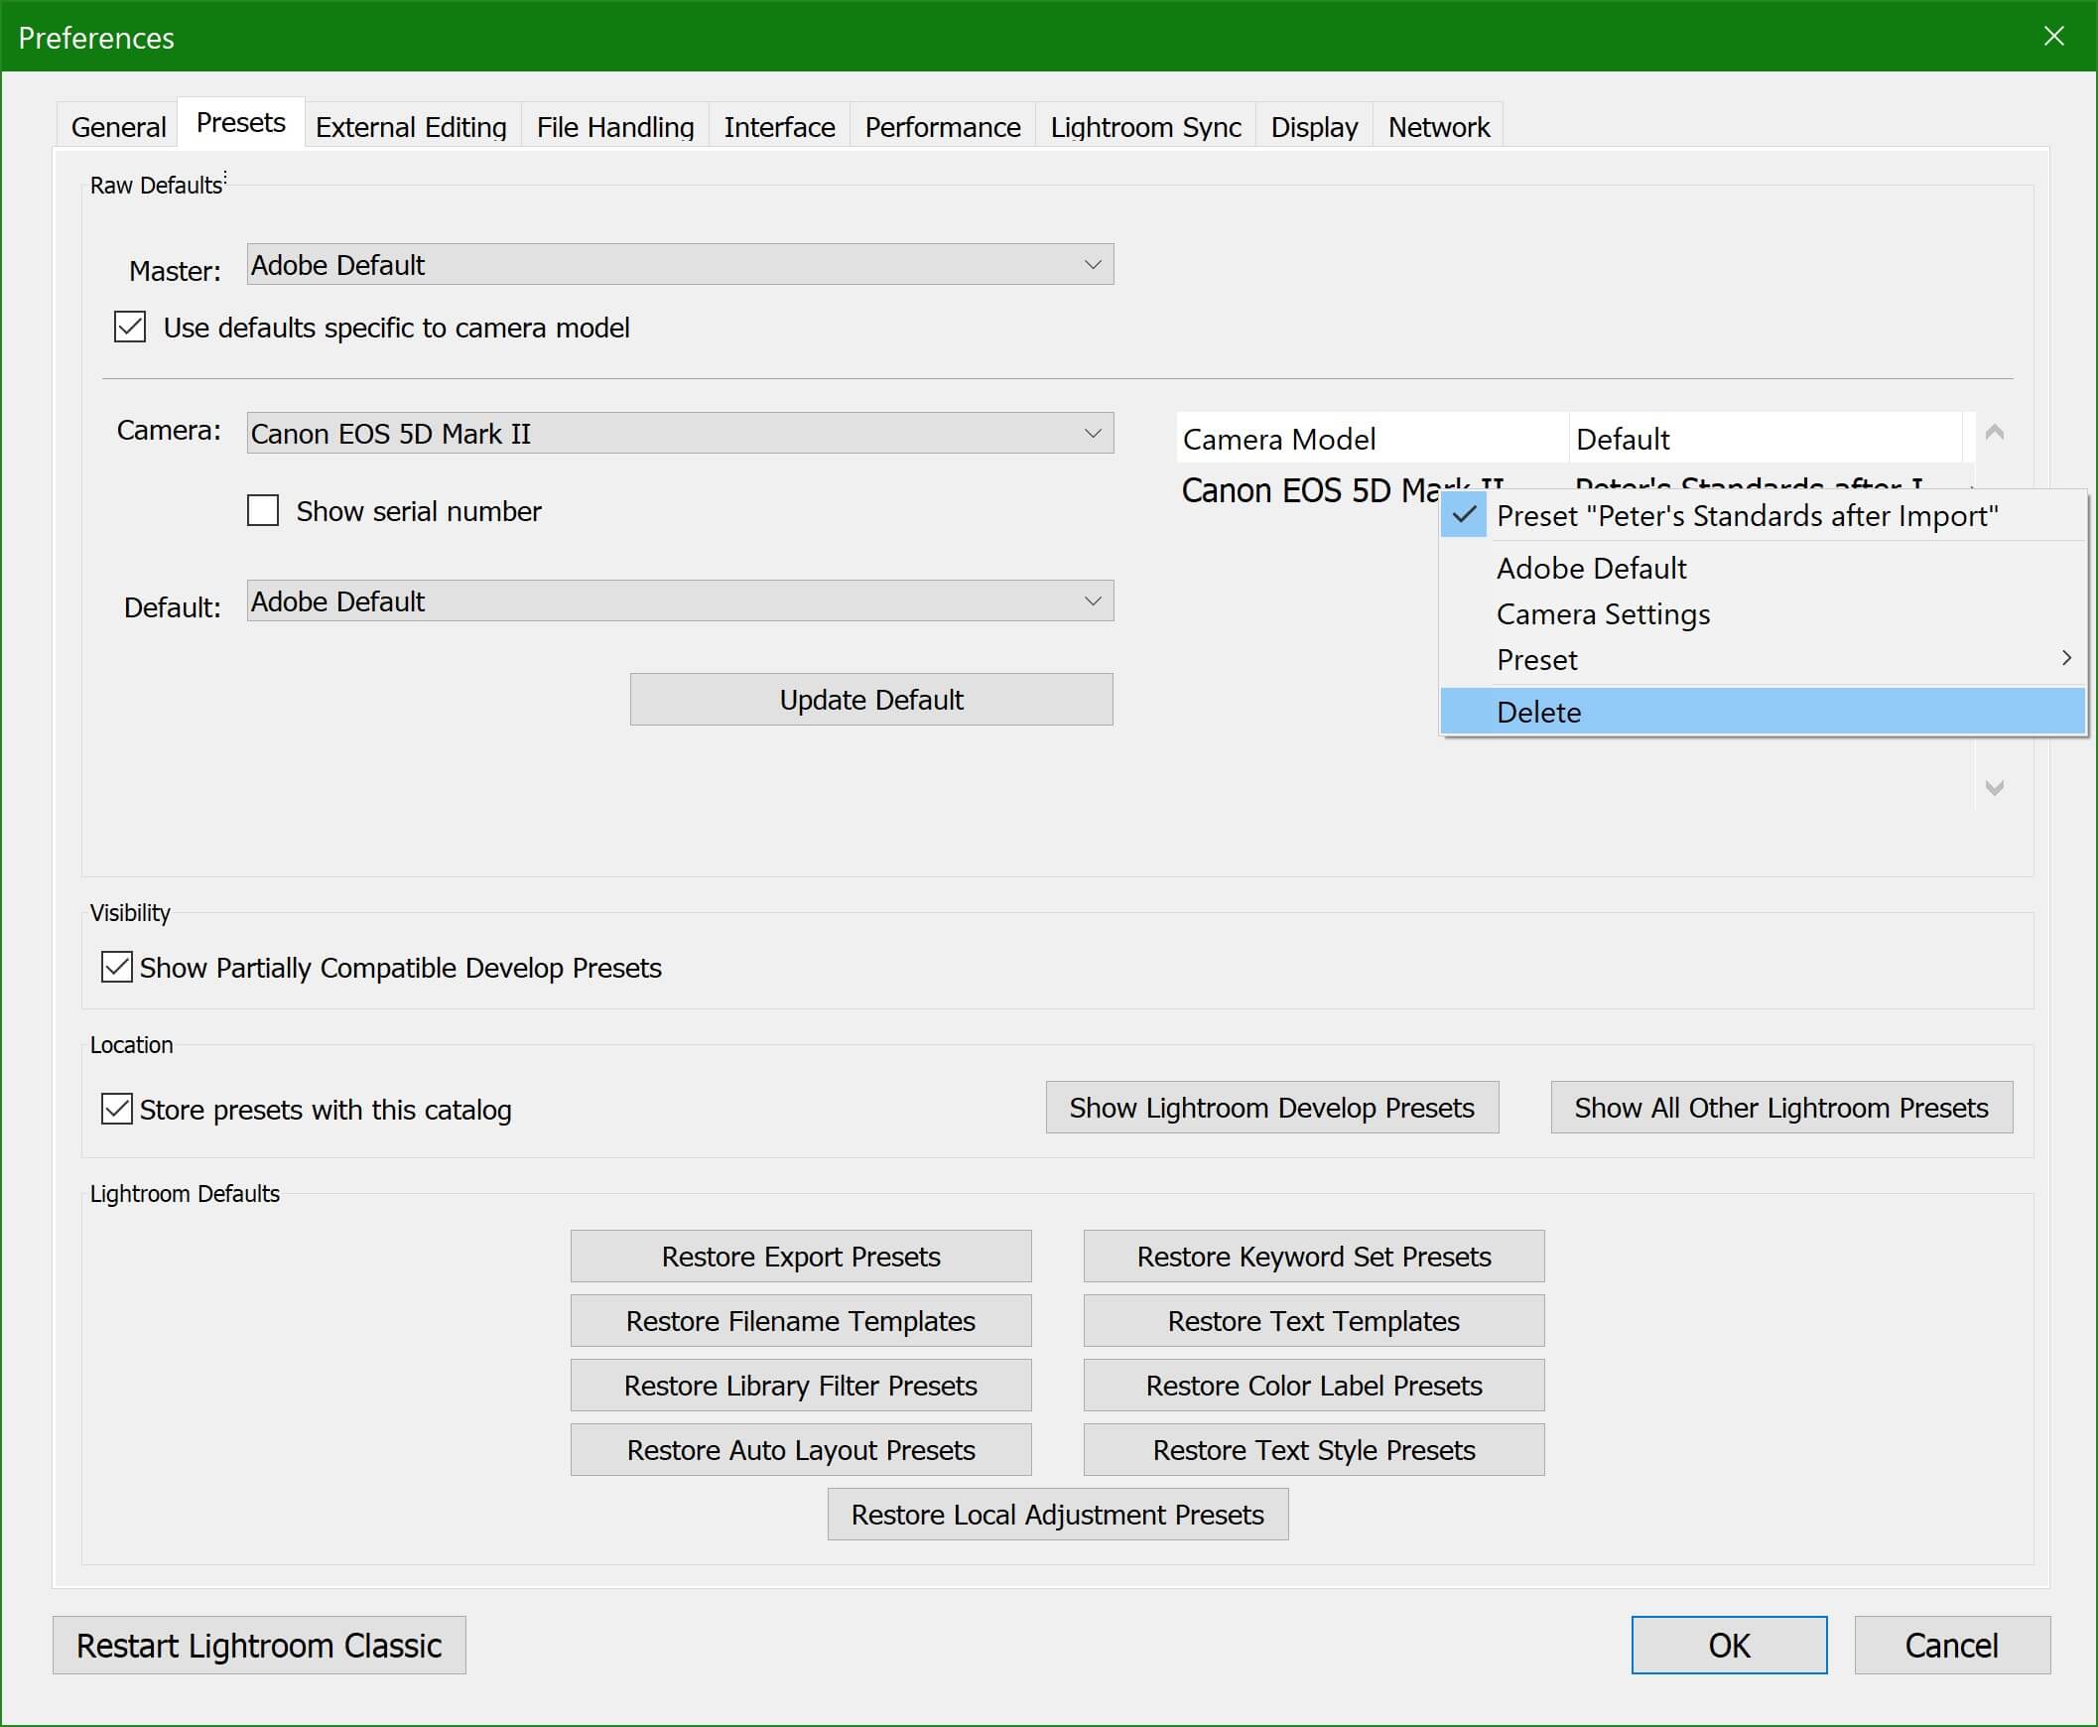Screen dimensions: 2098x1727
Task: Enable Show serial number checkbox
Action: 263,510
